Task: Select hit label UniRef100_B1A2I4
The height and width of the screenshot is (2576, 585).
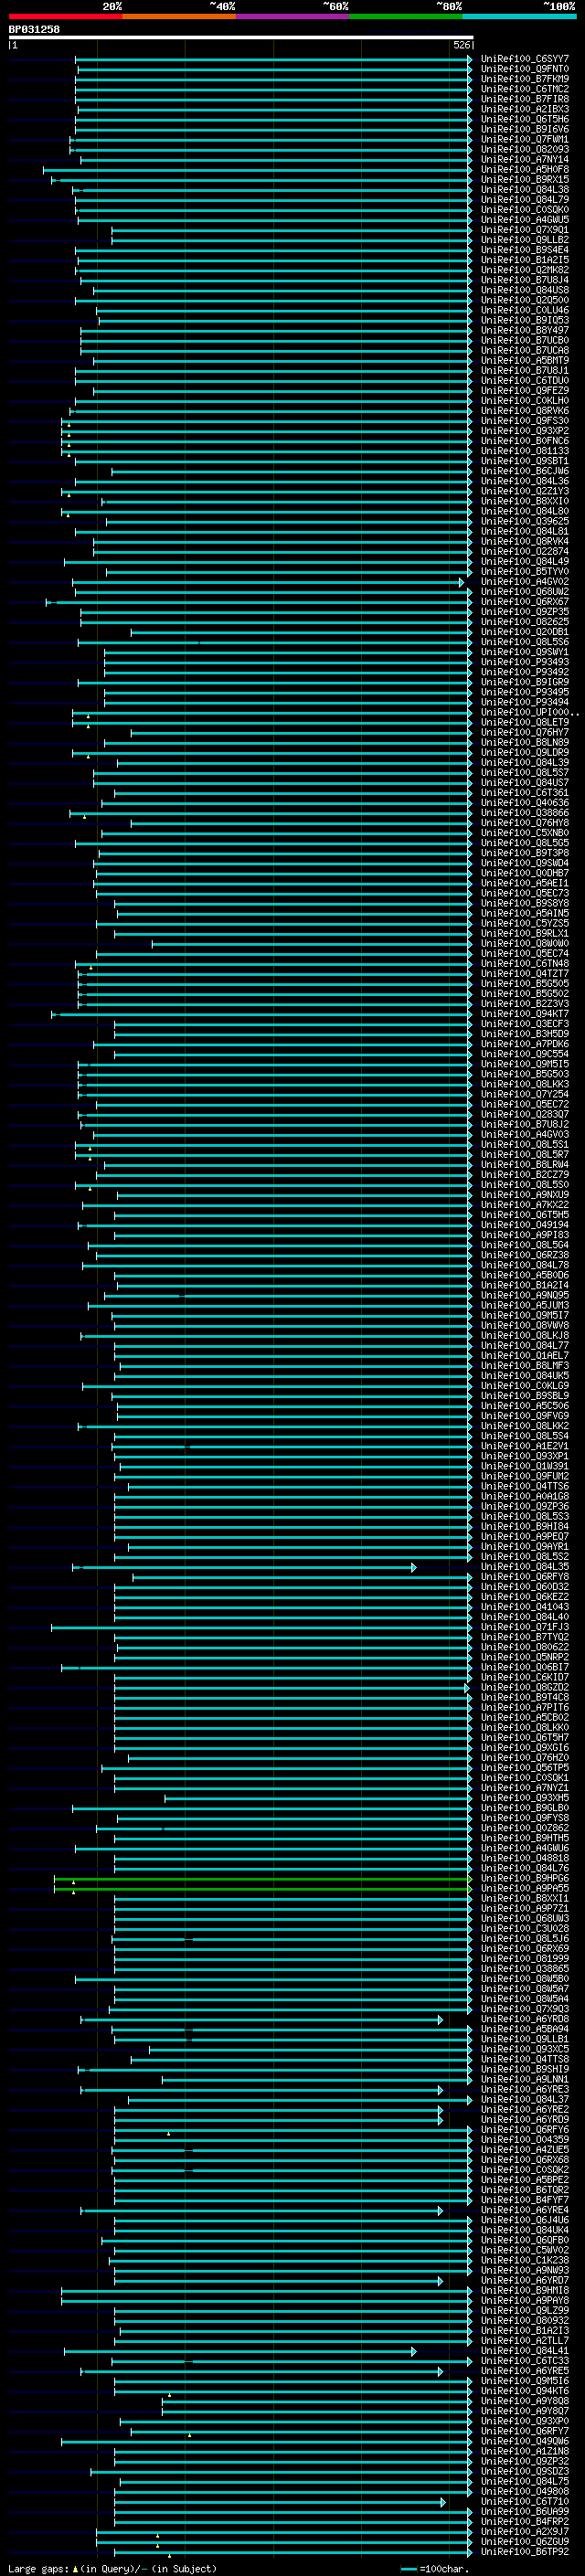Action: 524,1285
